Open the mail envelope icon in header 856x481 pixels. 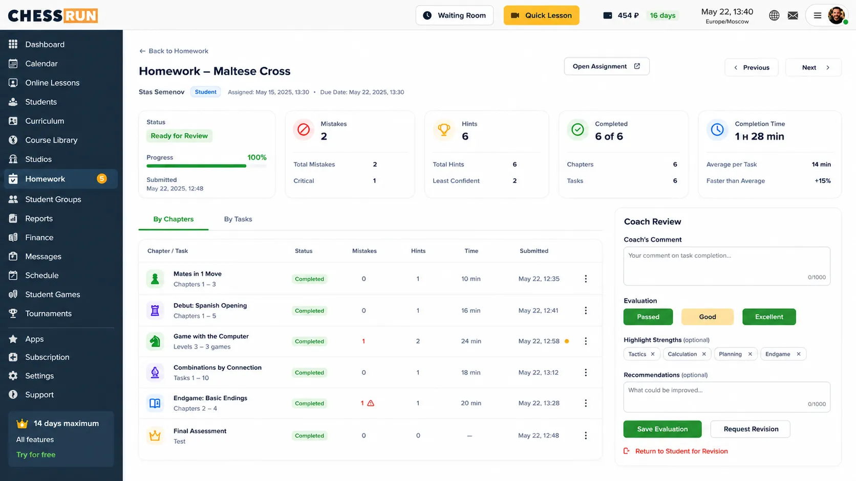793,15
